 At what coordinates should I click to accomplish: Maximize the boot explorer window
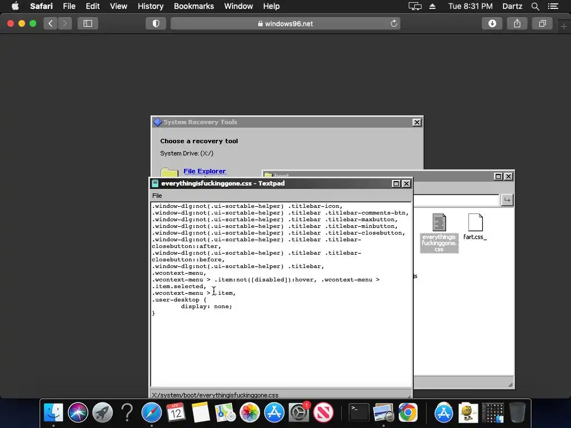click(x=498, y=177)
